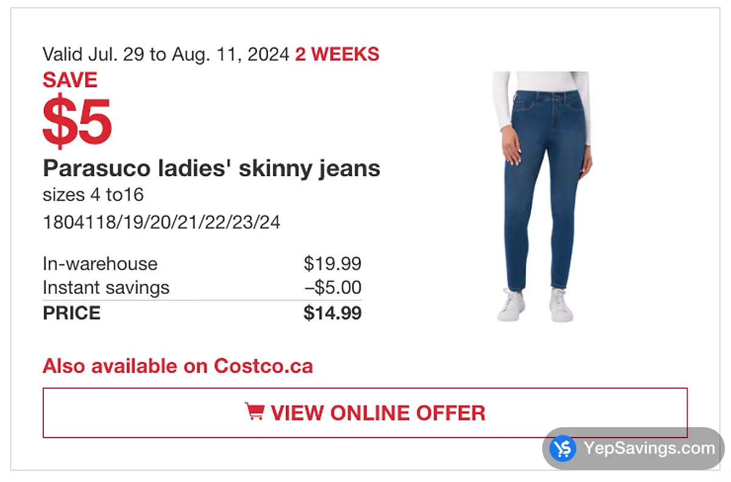The width and height of the screenshot is (731, 482).
Task: Click the 'sizes 4 to16' text
Action: click(93, 195)
